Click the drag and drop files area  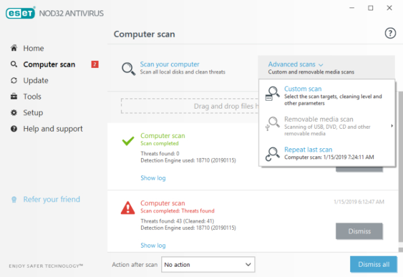[189, 106]
